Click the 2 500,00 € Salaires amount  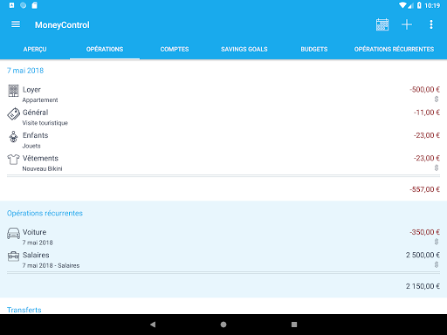tap(423, 256)
